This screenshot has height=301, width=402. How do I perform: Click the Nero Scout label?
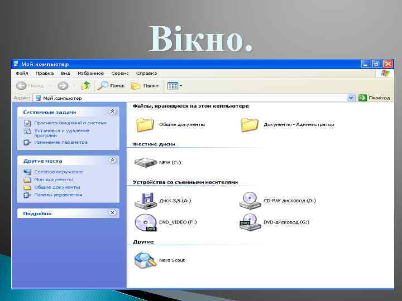point(172,260)
